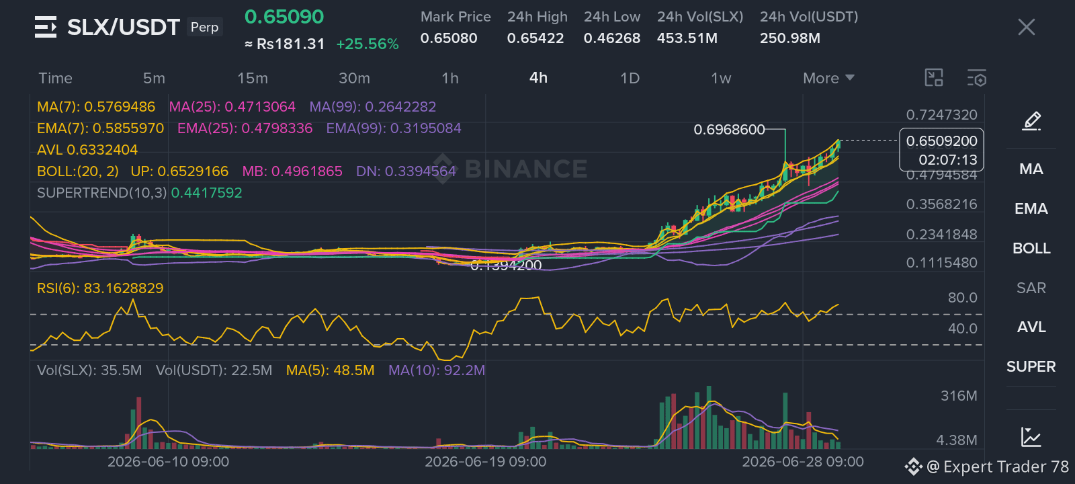Click the Vol(USDT): 22.5M legend
The height and width of the screenshot is (484, 1075).
214,370
